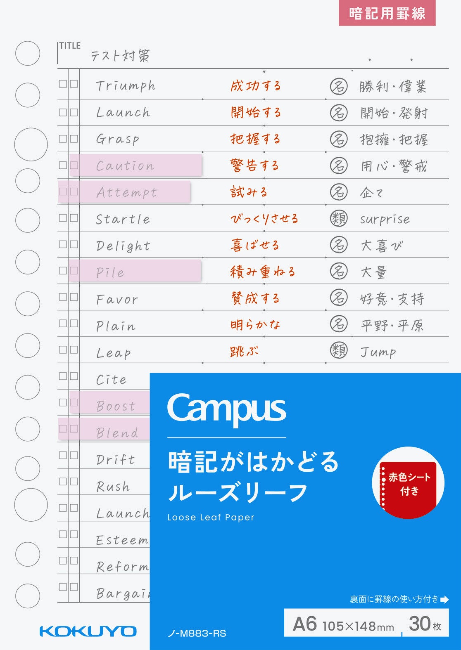Click the KOKUYO logo
461x650 pixels.
point(88,631)
